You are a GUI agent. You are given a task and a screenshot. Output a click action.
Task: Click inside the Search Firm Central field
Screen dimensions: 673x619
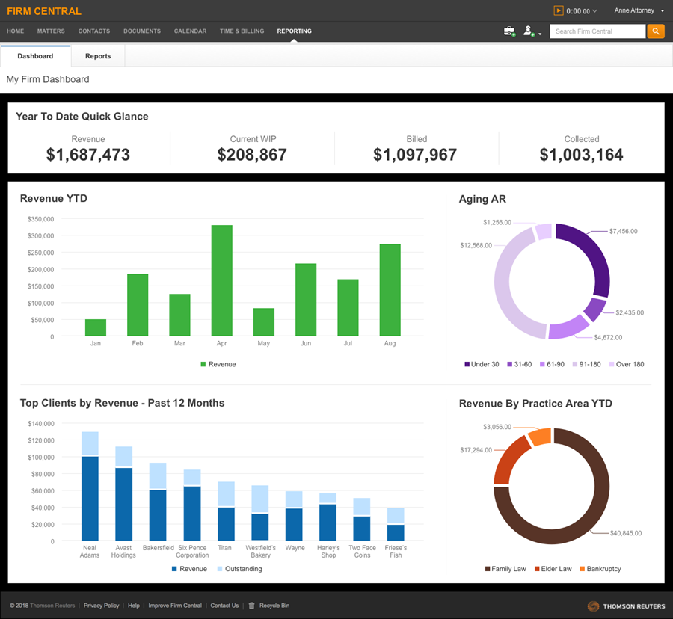597,31
